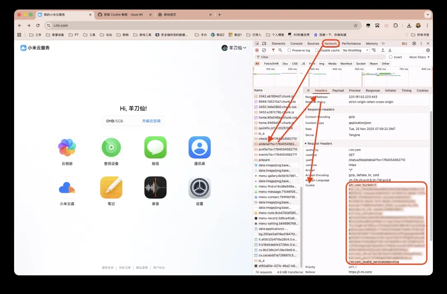The image size is (447, 294).
Task: Click the bookmark star in address bar
Action: tap(356, 25)
